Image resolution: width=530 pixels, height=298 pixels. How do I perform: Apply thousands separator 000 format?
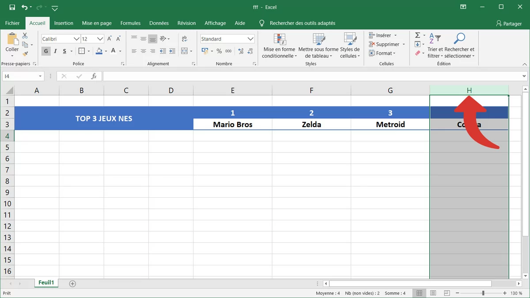point(228,51)
